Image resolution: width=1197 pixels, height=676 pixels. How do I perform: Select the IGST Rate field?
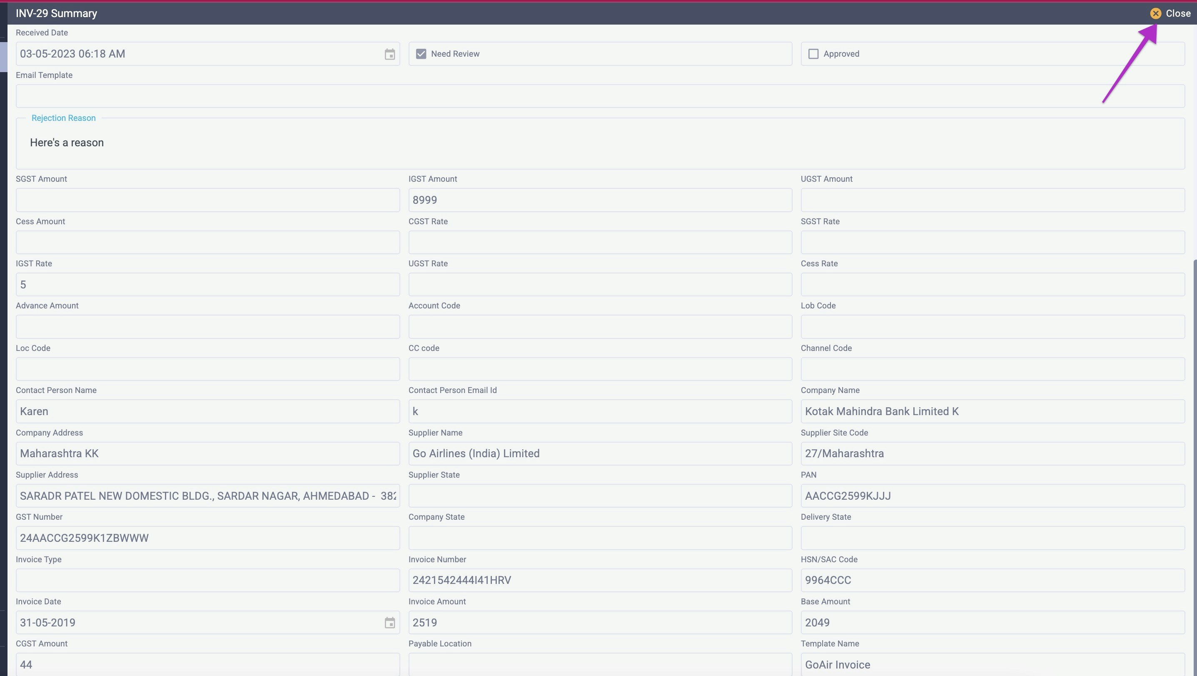pyautogui.click(x=207, y=285)
